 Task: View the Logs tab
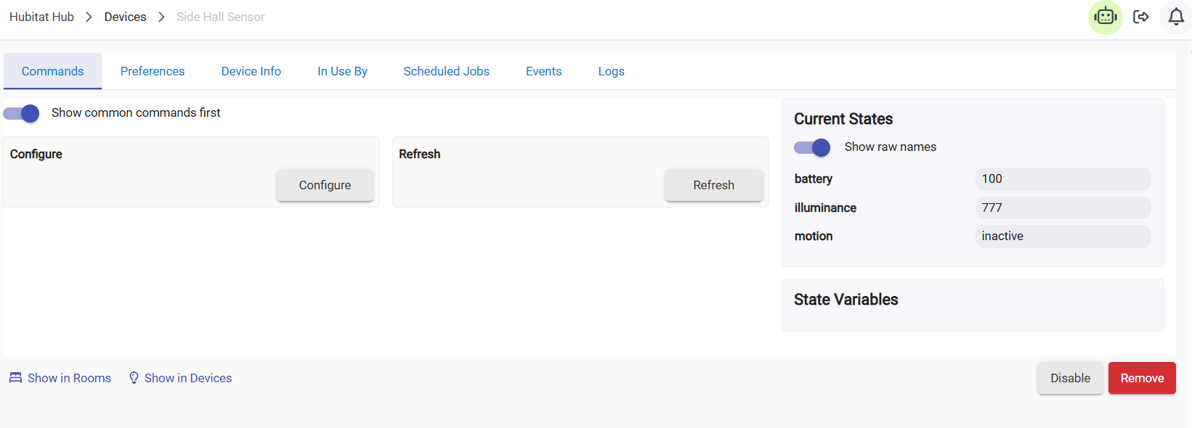point(611,71)
